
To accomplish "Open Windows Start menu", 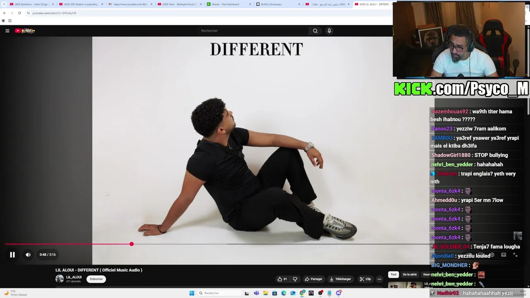I will (x=192, y=293).
